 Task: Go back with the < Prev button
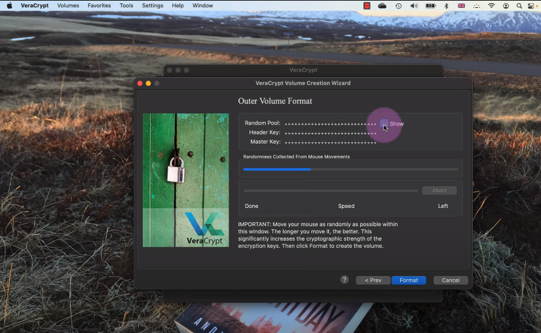373,280
